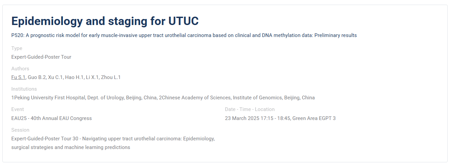The height and width of the screenshot is (165, 450).
Task: Click the 'Epidemiology and staging for UTUC' heading
Action: pos(105,21)
